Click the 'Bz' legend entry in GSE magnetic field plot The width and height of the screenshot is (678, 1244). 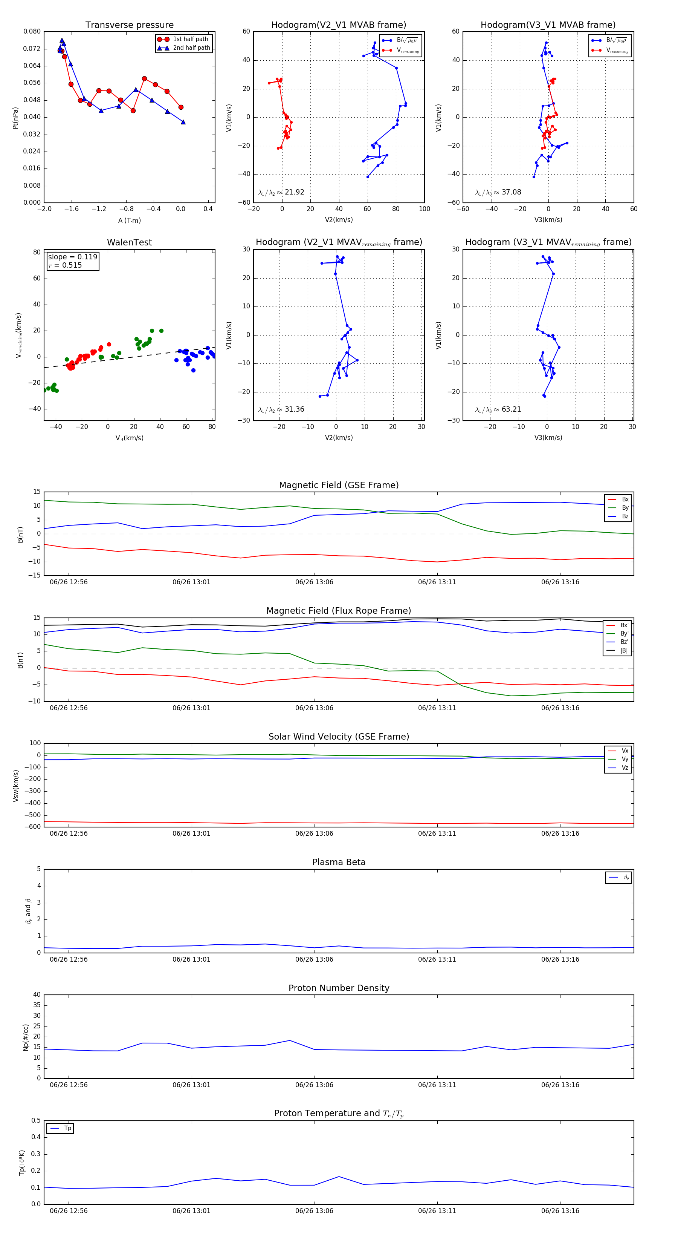618,517
